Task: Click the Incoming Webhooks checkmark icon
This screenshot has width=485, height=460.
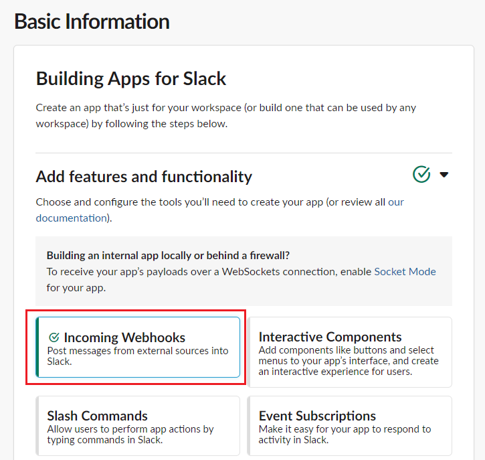Action: 54,337
